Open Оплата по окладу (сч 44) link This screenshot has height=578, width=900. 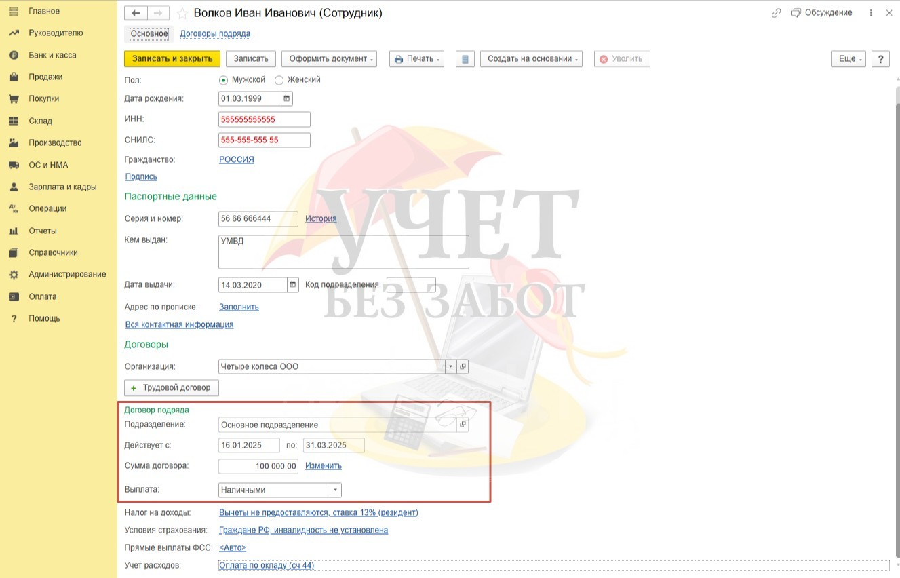(267, 565)
